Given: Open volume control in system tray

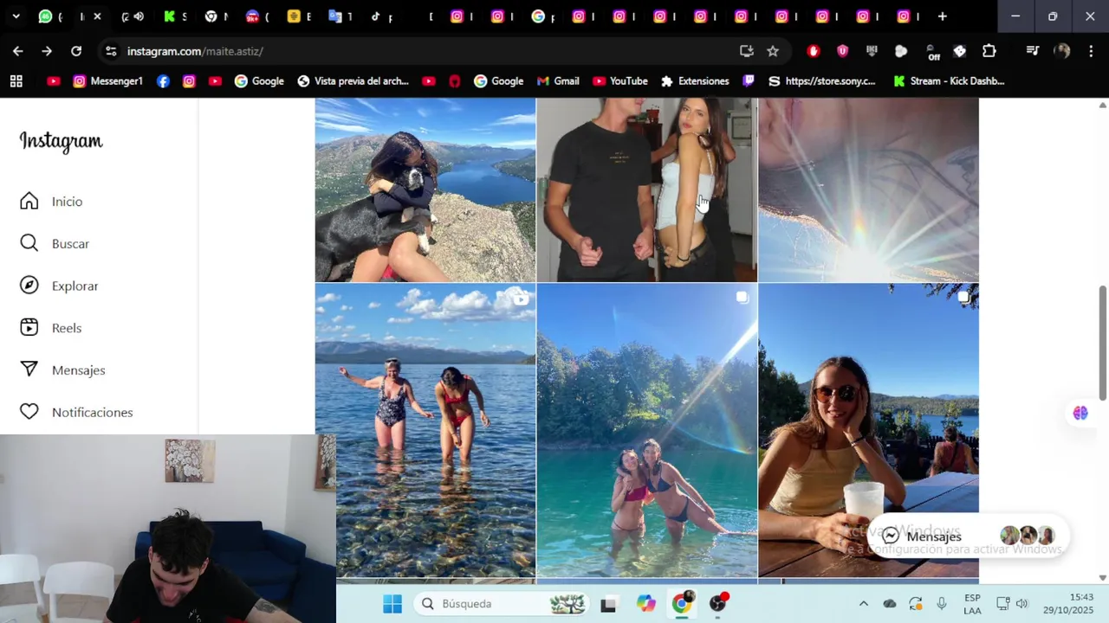Looking at the screenshot, I should pyautogui.click(x=1021, y=604).
